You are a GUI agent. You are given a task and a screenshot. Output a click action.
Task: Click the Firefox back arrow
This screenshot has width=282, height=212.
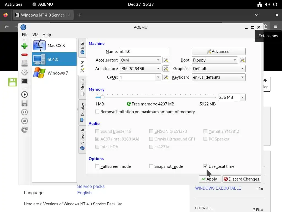pyautogui.click(x=7, y=27)
